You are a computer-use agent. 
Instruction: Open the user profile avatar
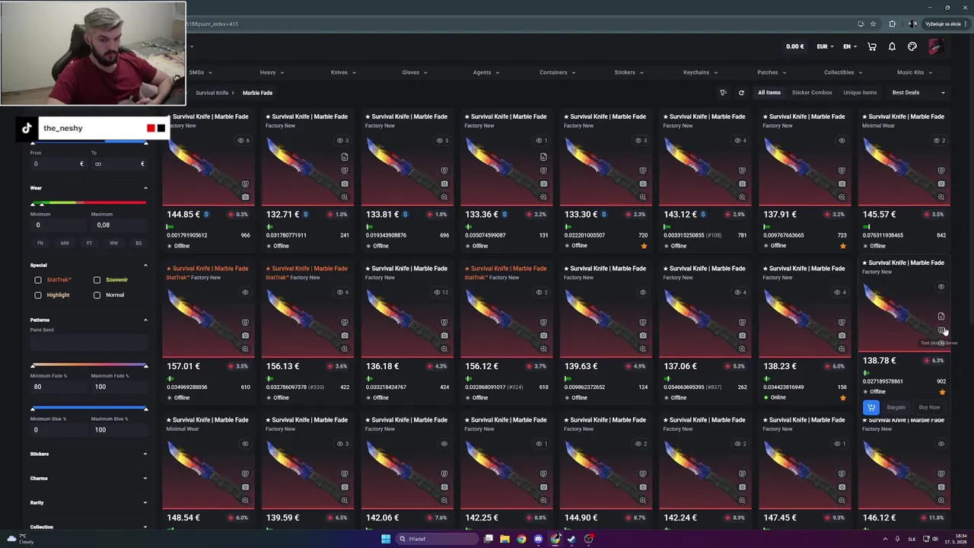pyautogui.click(x=935, y=46)
